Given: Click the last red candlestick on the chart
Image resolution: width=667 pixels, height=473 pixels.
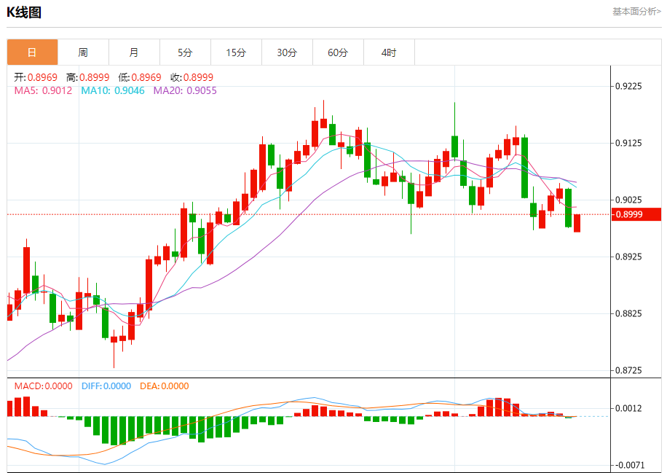Looking at the screenshot, I should [x=577, y=223].
